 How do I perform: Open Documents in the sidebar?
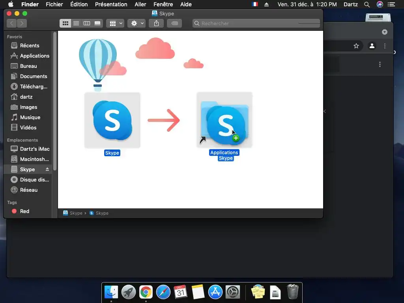[x=29, y=77]
